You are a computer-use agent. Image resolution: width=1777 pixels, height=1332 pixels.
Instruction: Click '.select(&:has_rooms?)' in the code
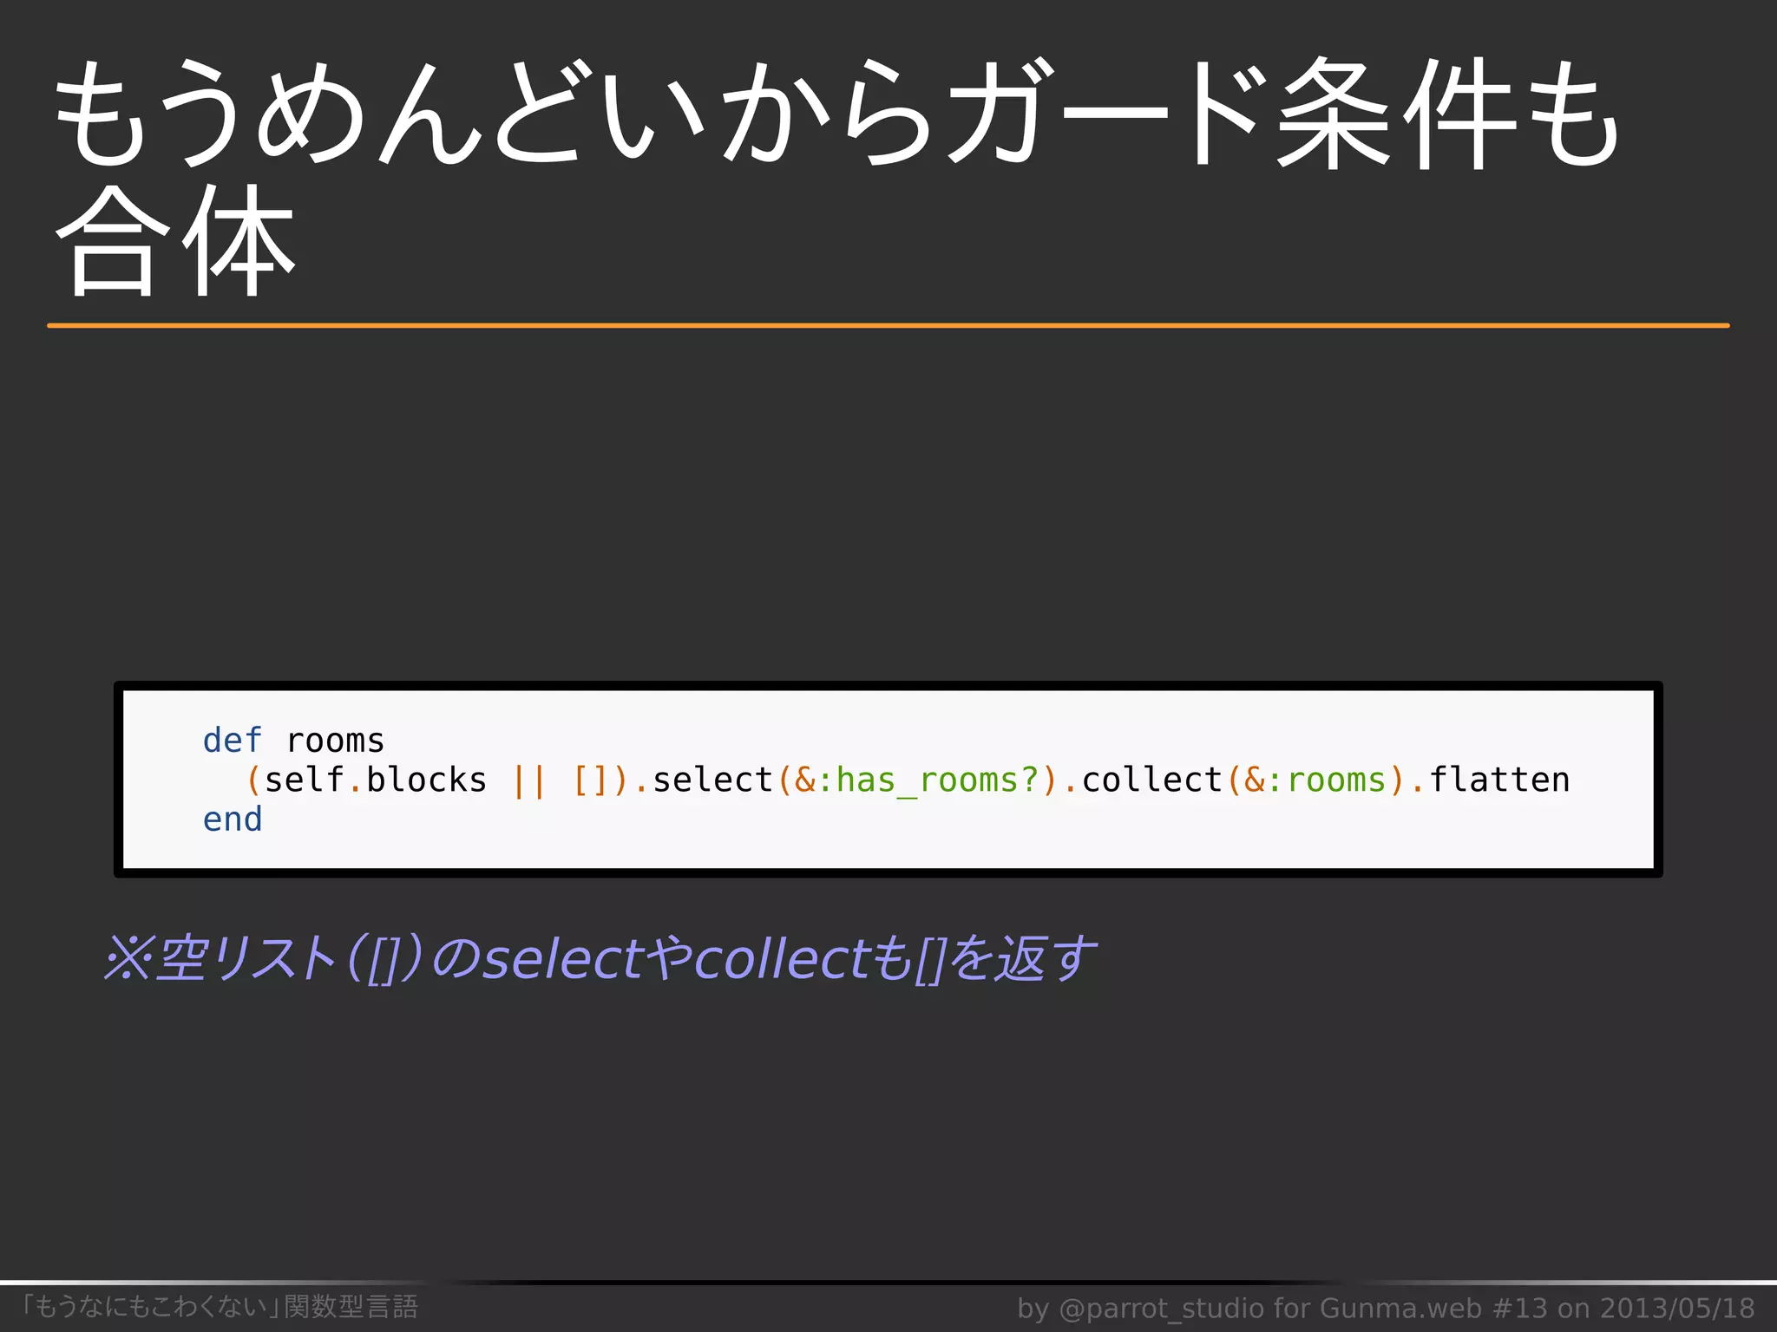[847, 780]
